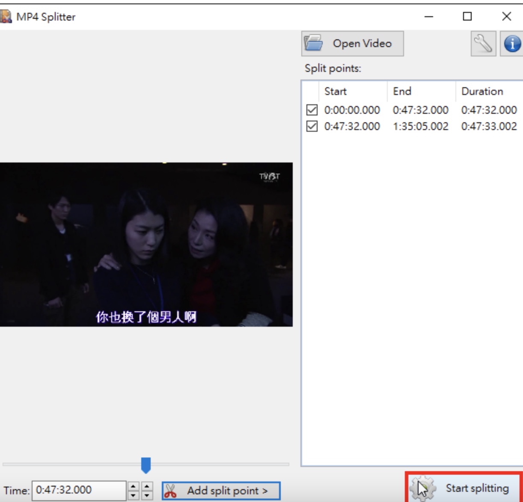
Task: Click the Start splitting button
Action: tap(464, 488)
